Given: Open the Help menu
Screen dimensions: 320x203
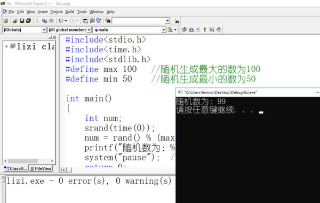Looking at the screenshot, I should 110,12.
